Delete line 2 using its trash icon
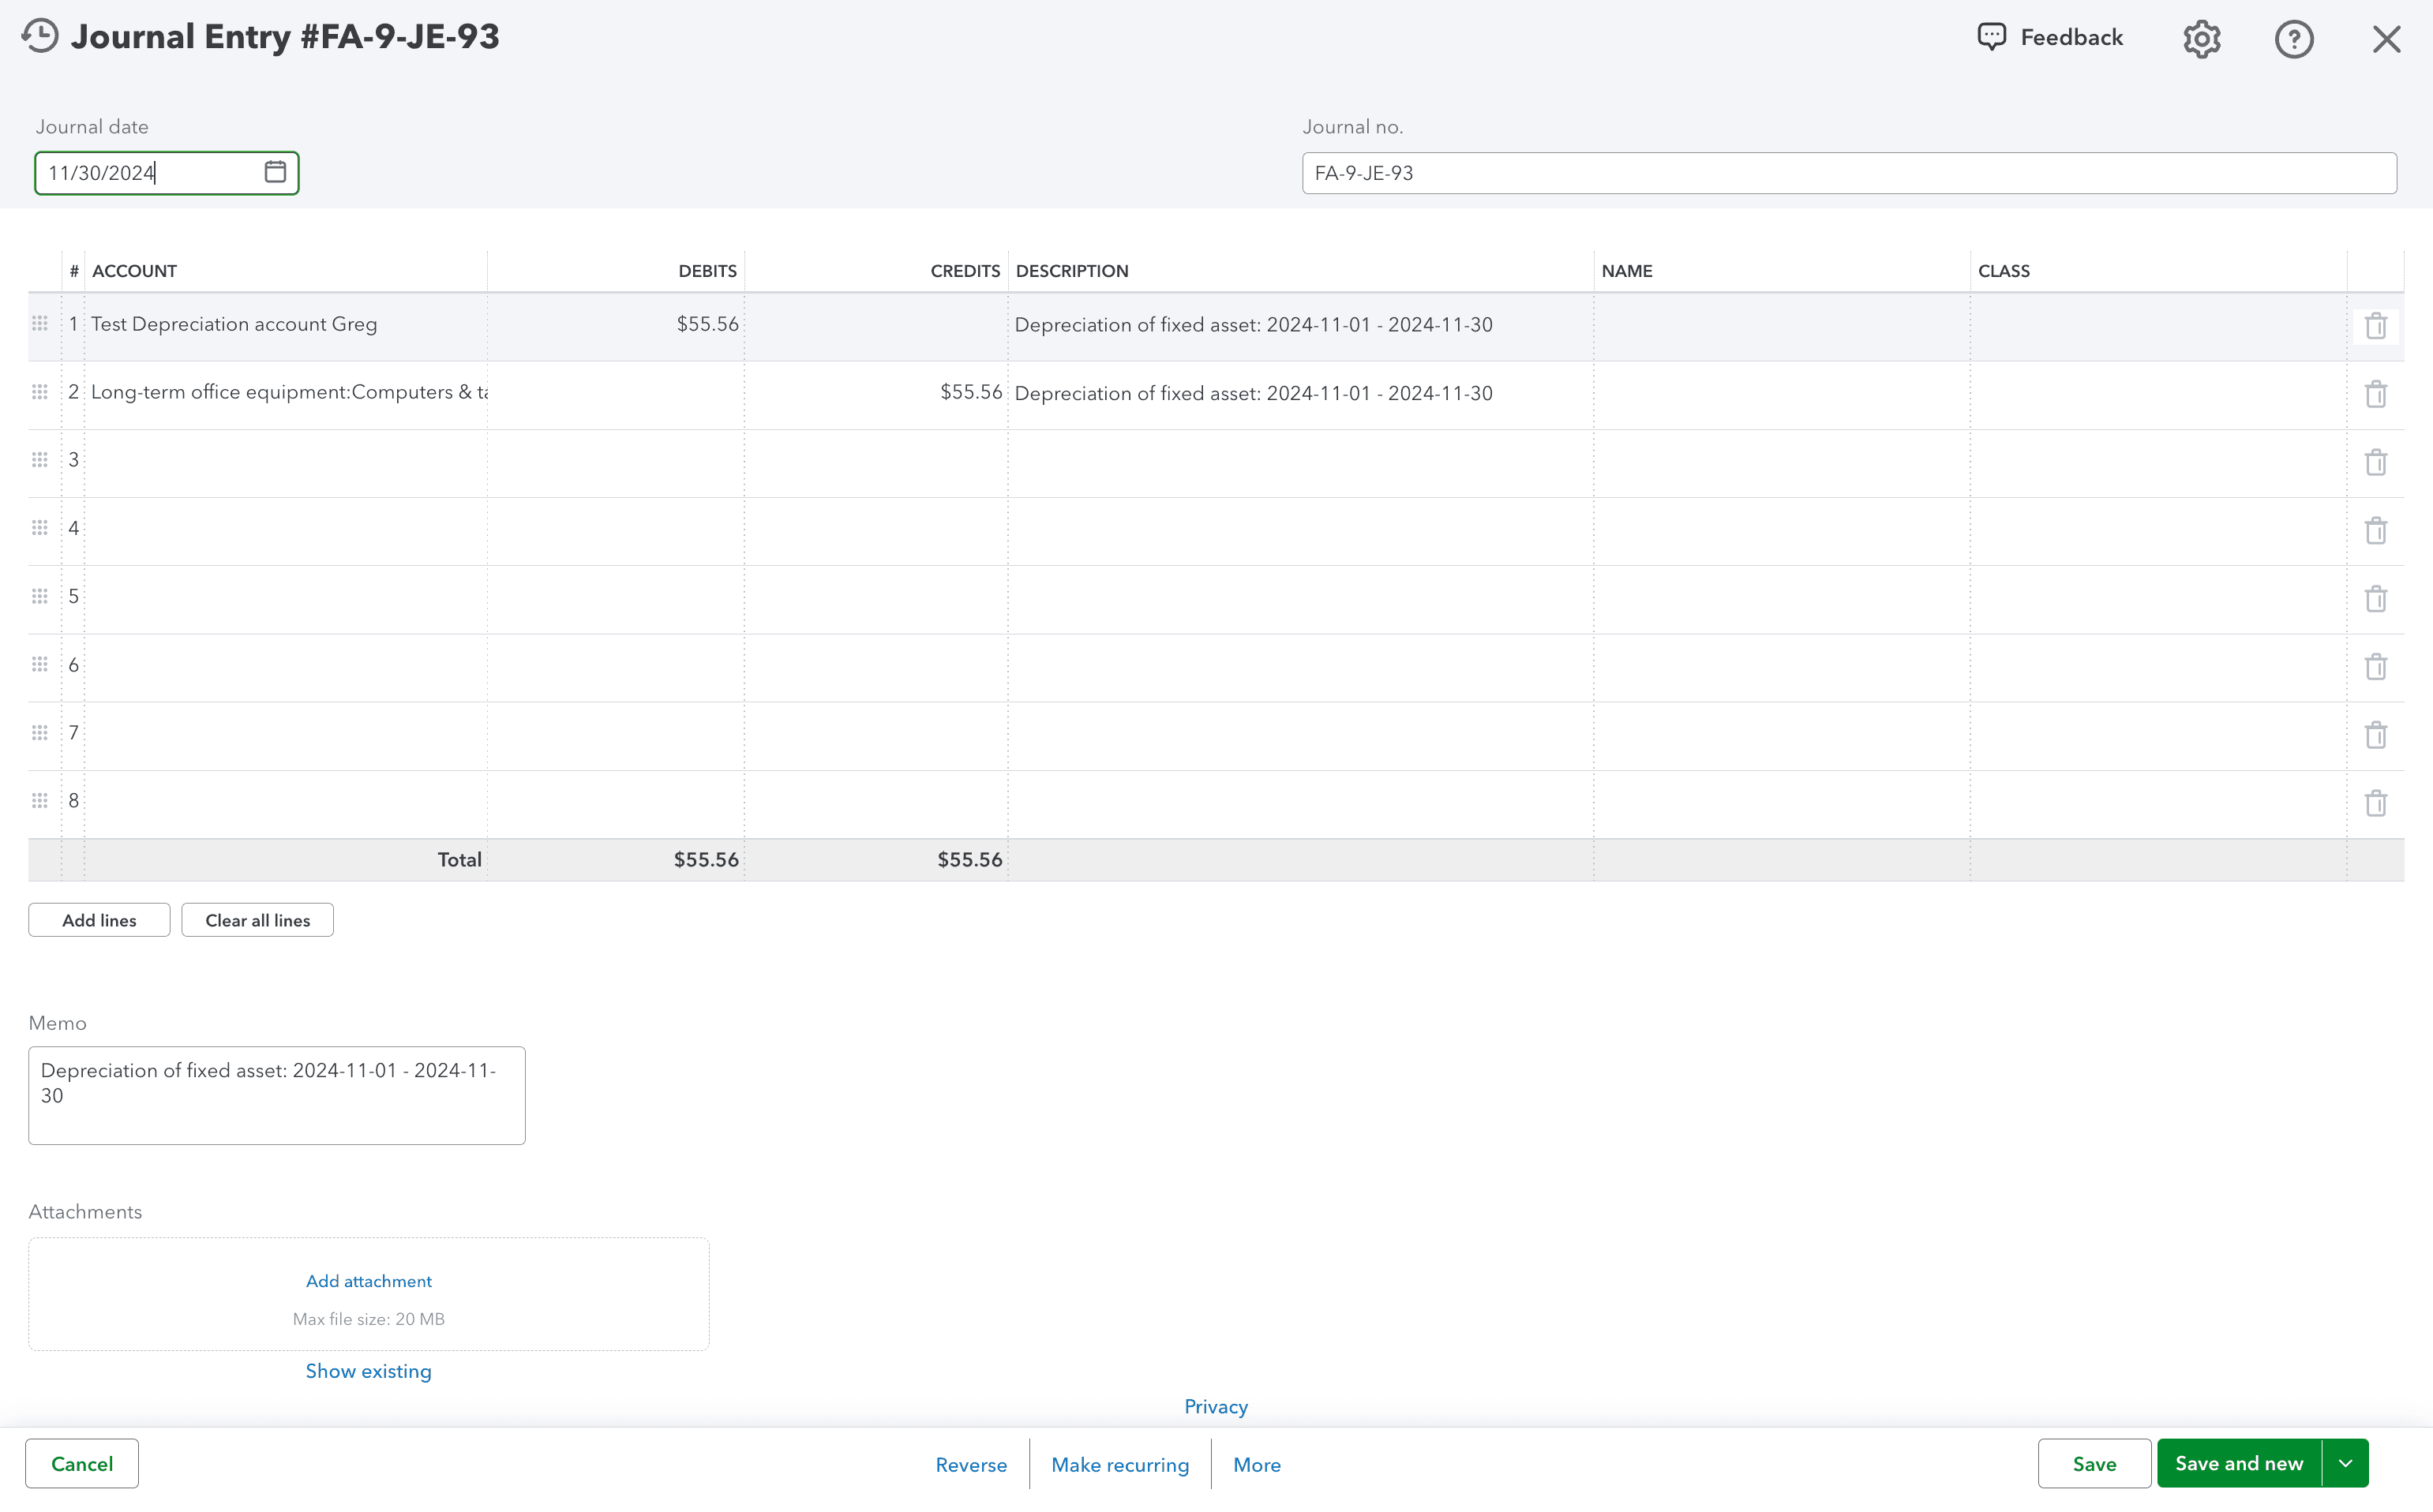Viewport: 2433px width, 1512px height. click(2377, 393)
